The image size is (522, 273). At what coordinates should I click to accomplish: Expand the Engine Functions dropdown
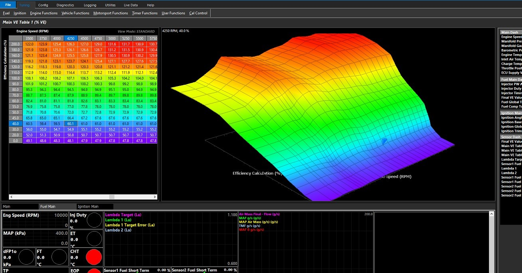point(44,13)
